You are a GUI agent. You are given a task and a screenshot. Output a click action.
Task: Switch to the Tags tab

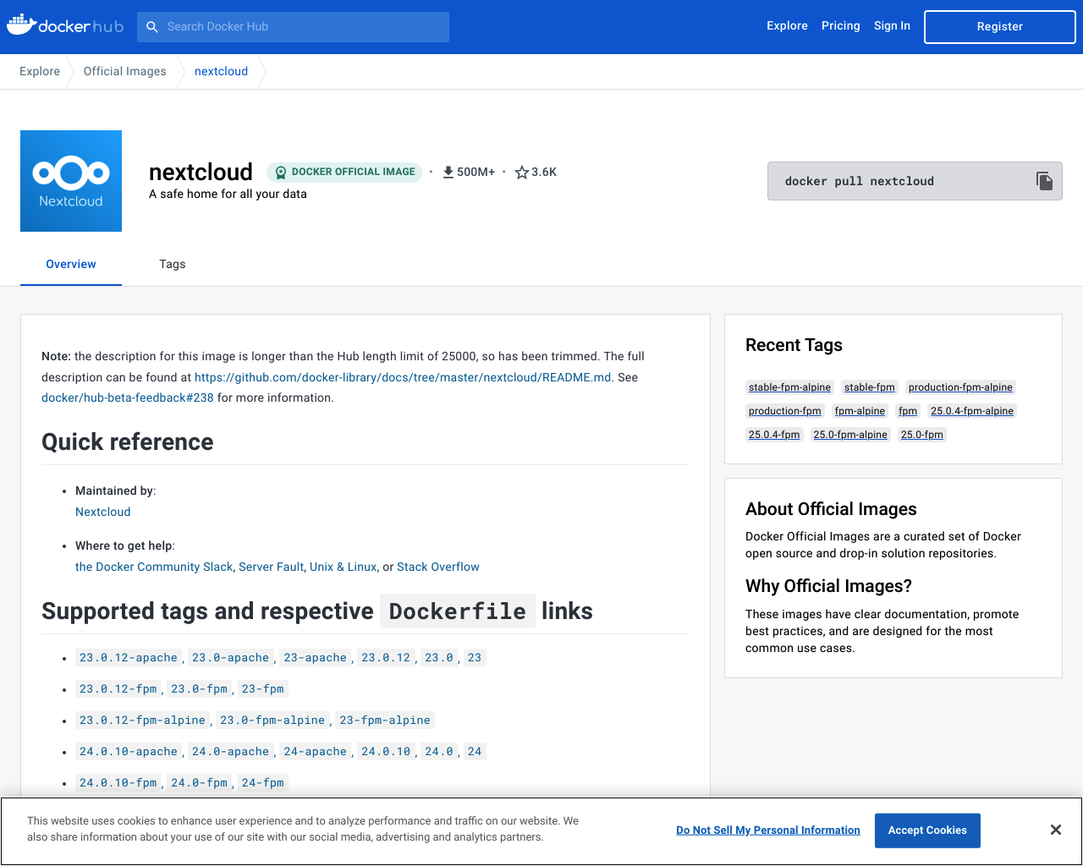(172, 264)
